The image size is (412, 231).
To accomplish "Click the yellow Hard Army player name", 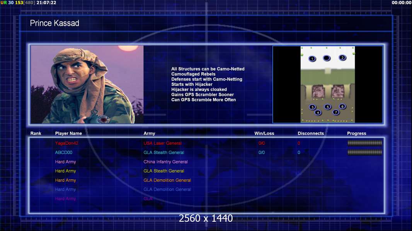I will tap(65, 171).
